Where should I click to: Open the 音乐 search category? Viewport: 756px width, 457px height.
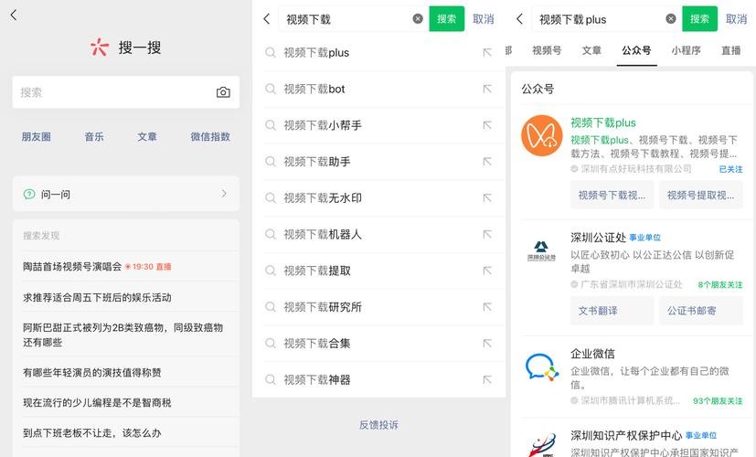click(94, 137)
